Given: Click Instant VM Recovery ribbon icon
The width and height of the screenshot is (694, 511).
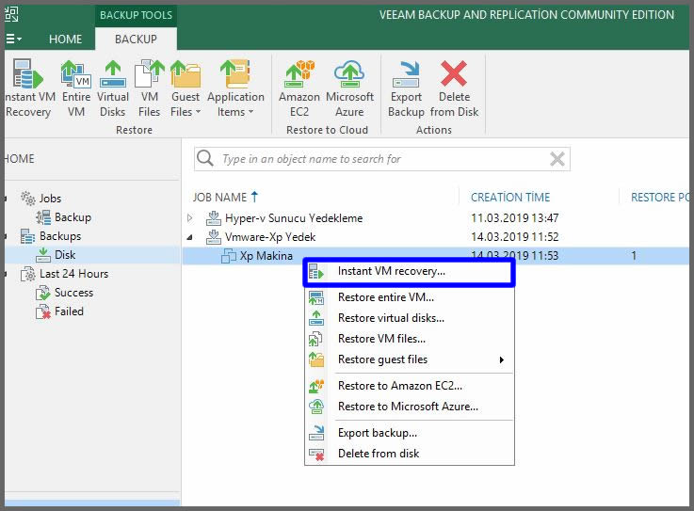Looking at the screenshot, I should click(x=28, y=73).
